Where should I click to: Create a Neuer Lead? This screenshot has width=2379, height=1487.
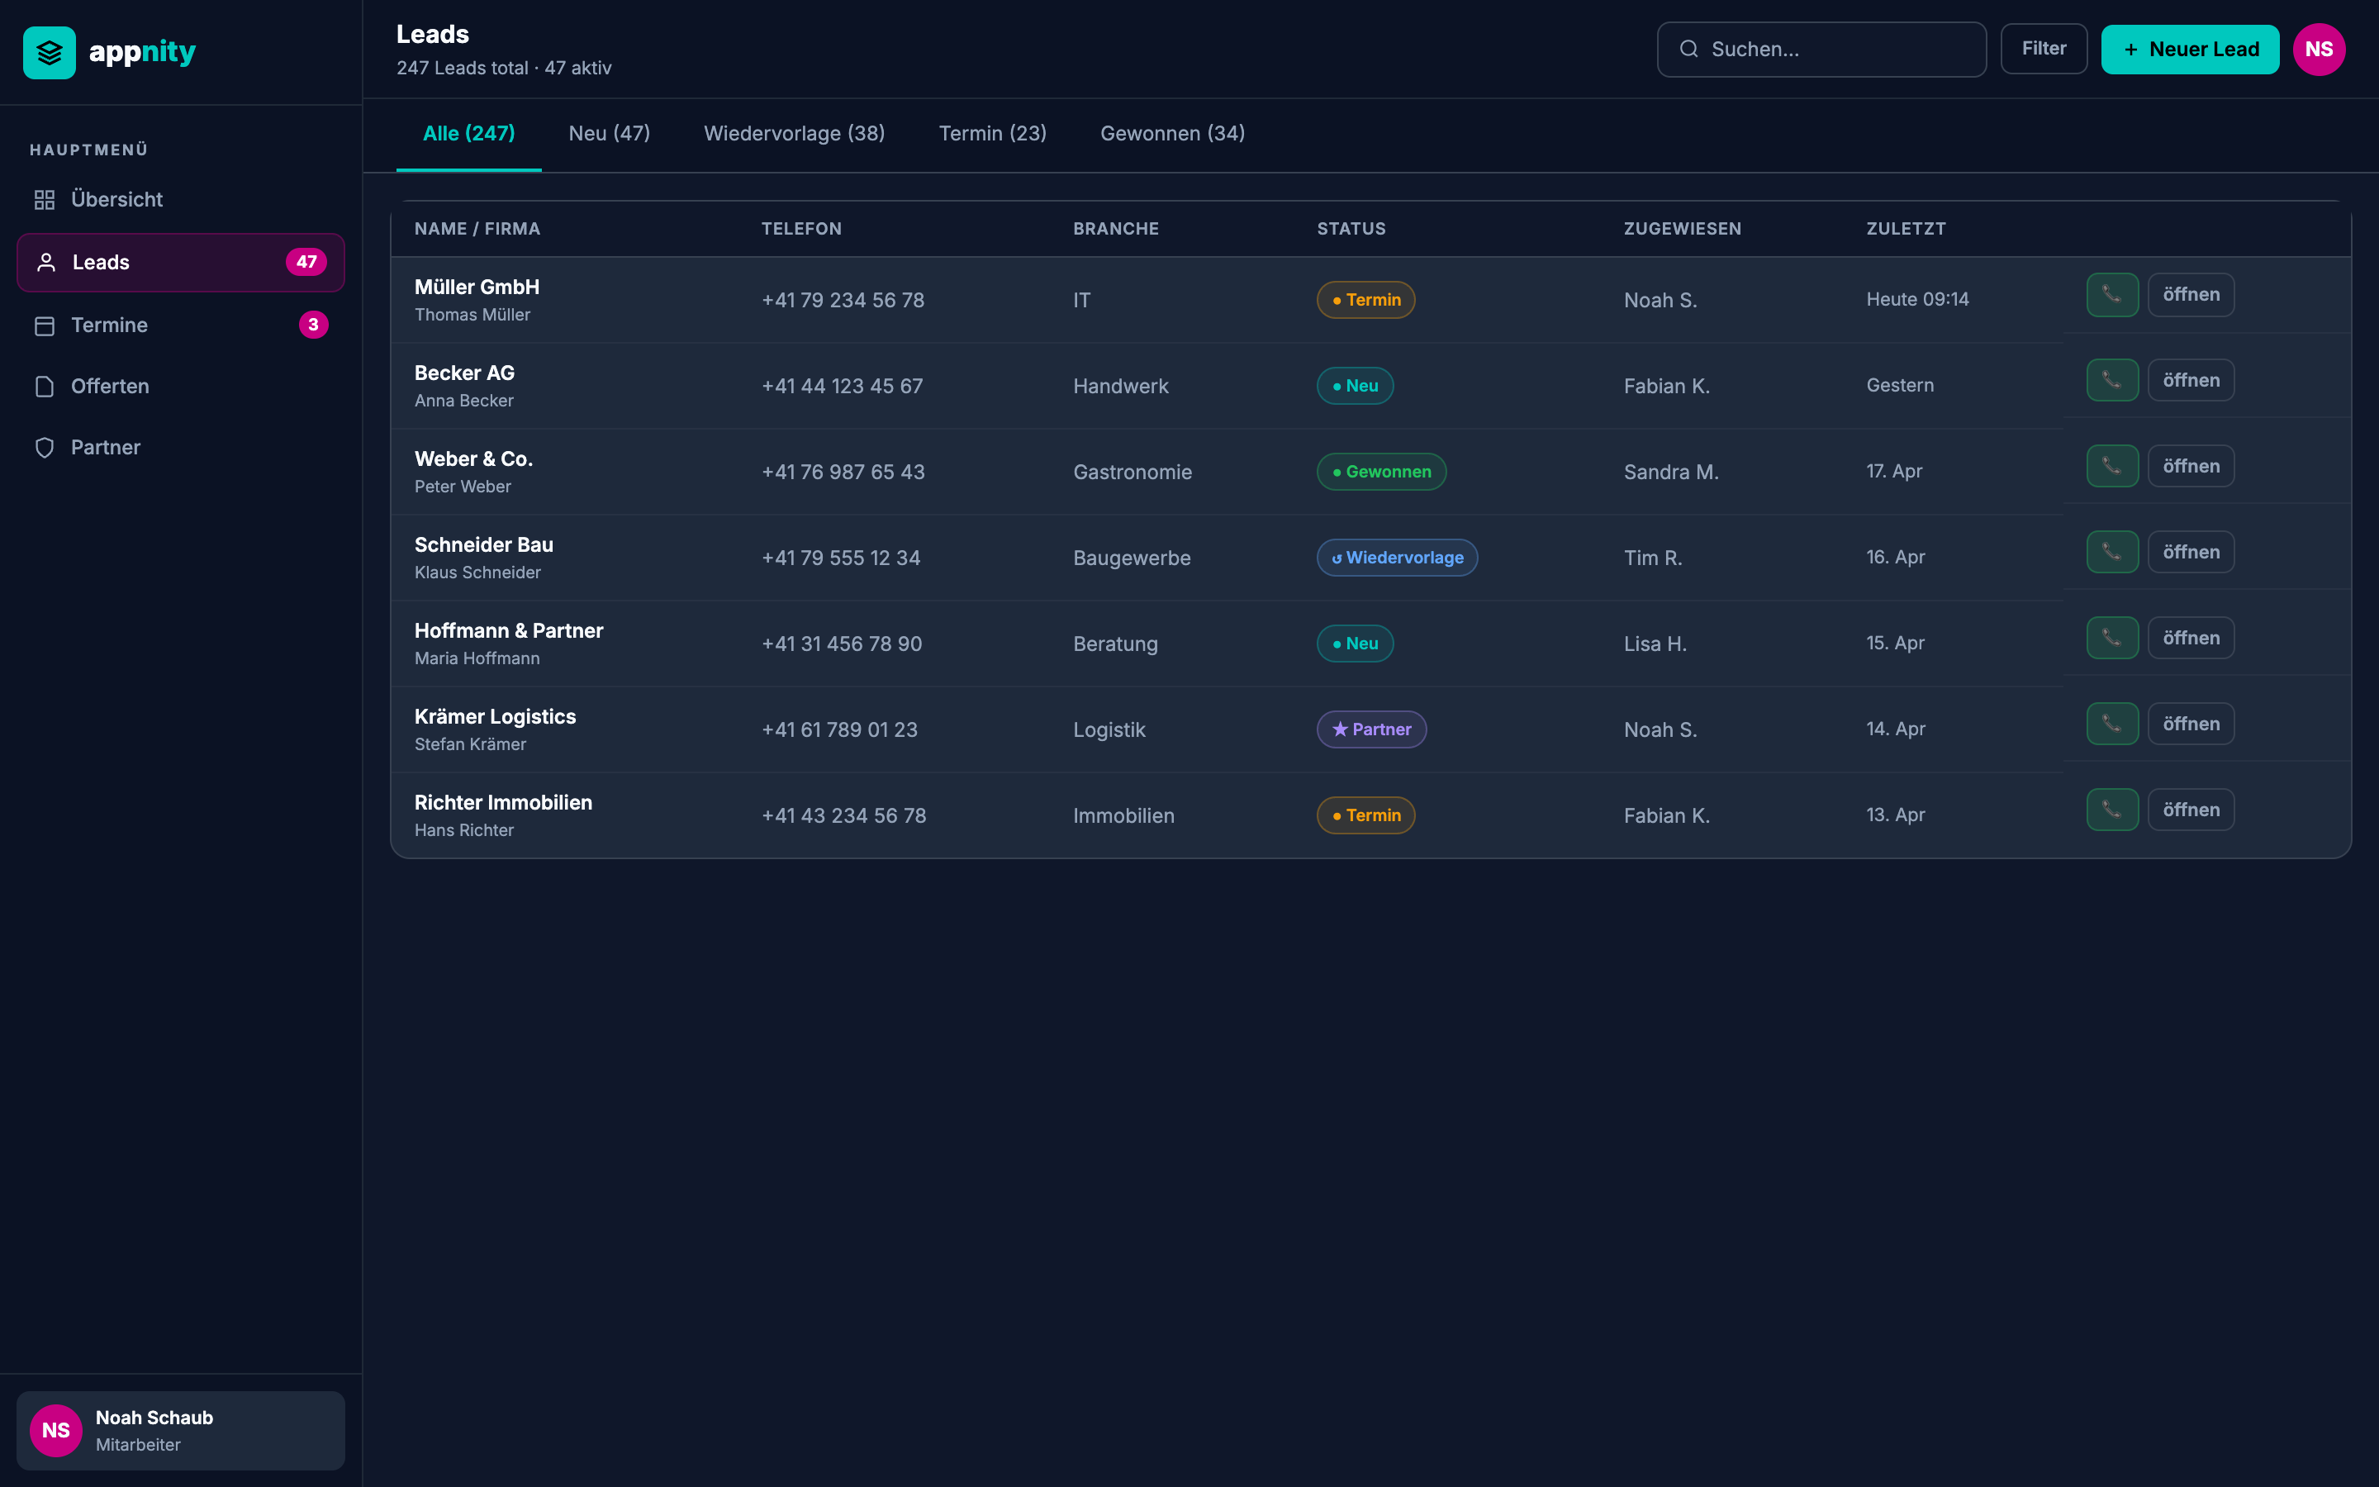click(2189, 50)
